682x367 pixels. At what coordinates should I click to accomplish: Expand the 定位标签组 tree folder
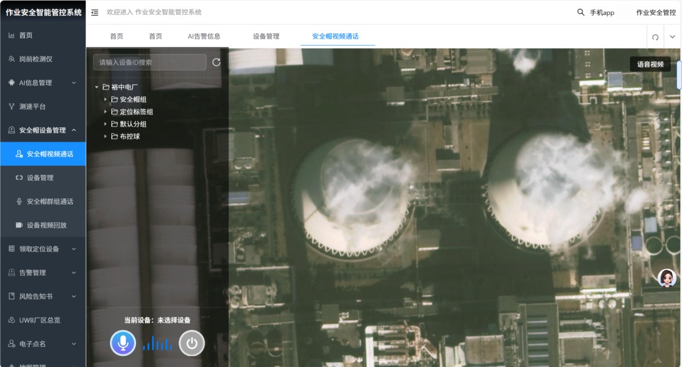tap(106, 112)
